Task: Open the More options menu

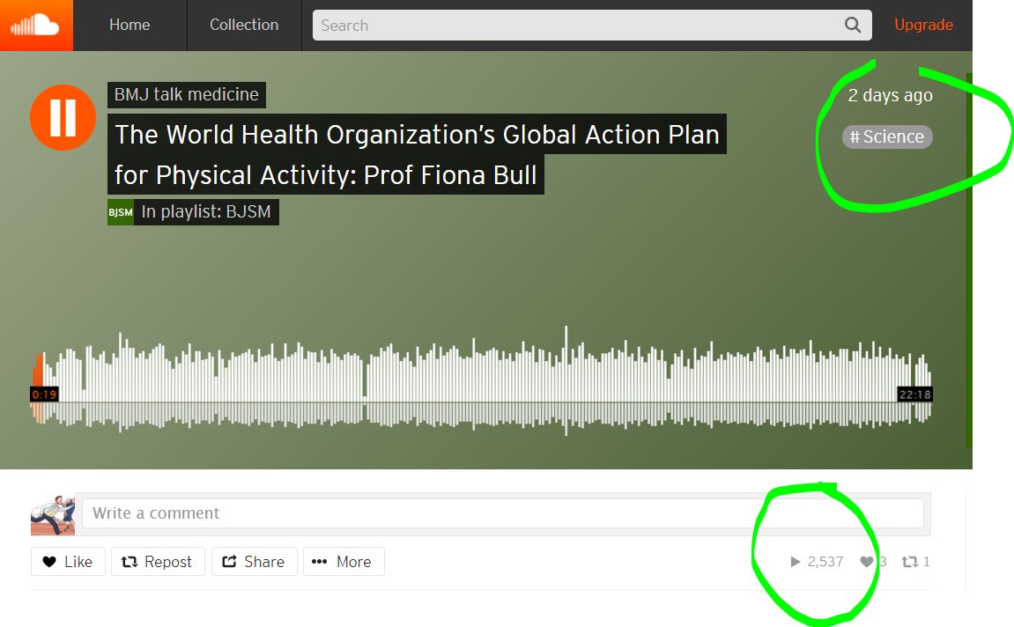Action: click(x=344, y=562)
